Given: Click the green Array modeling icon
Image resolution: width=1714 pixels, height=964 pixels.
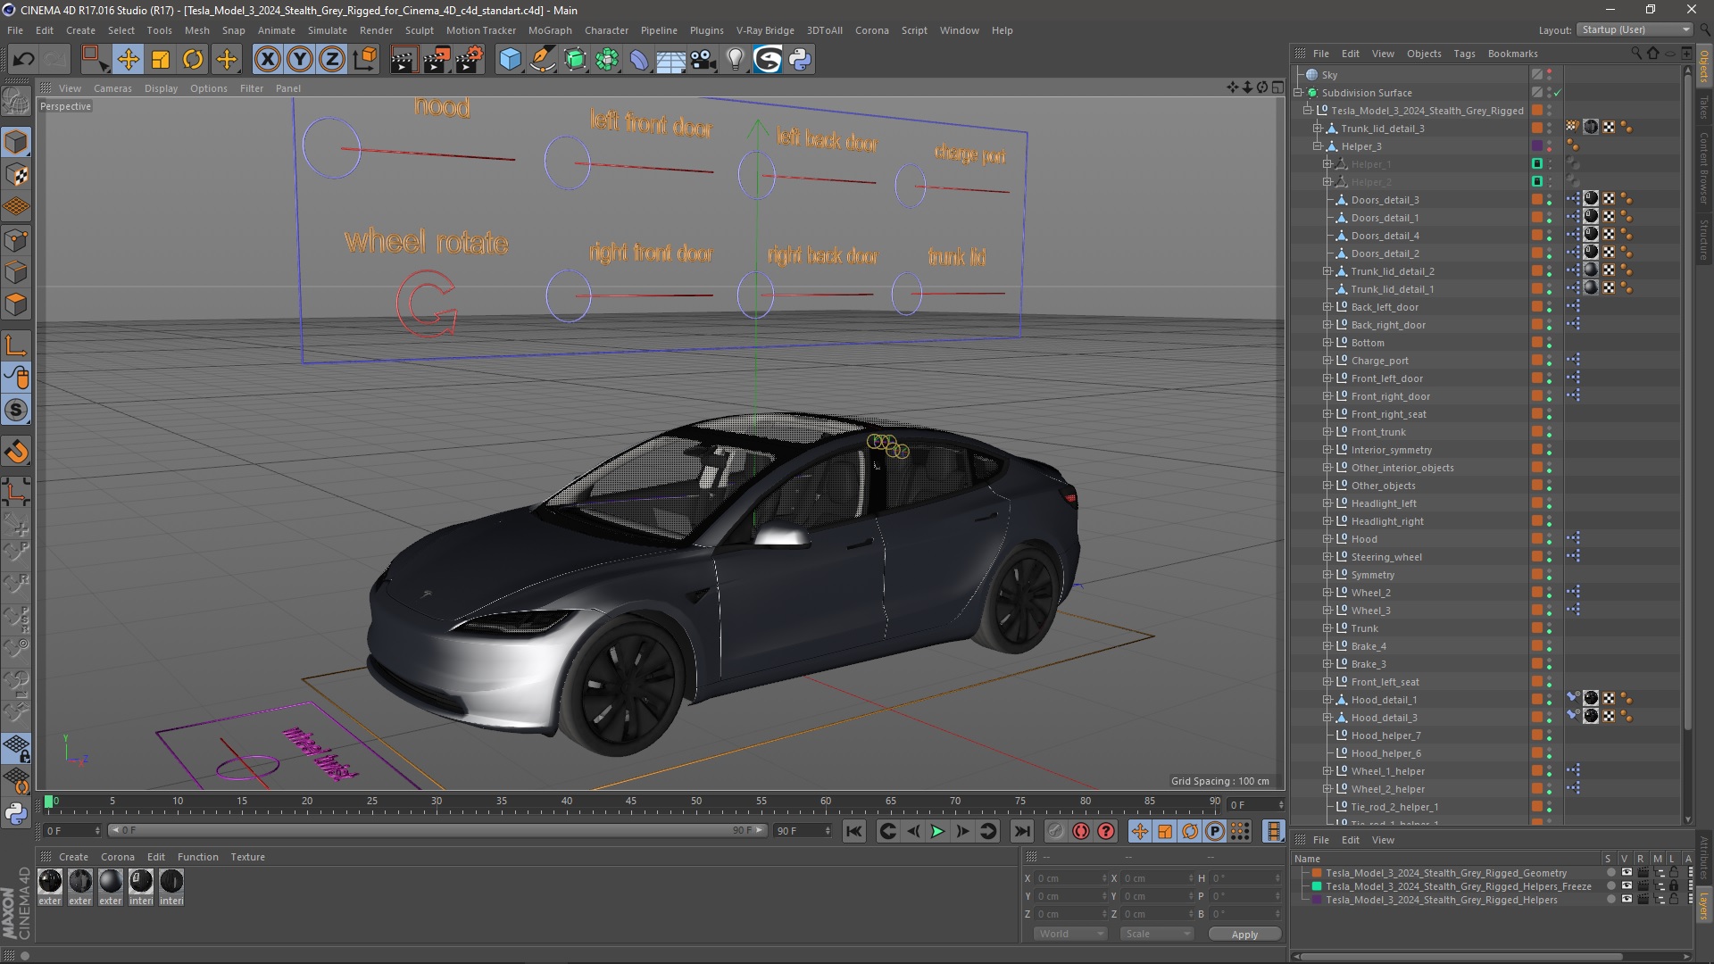Looking at the screenshot, I should (x=608, y=60).
